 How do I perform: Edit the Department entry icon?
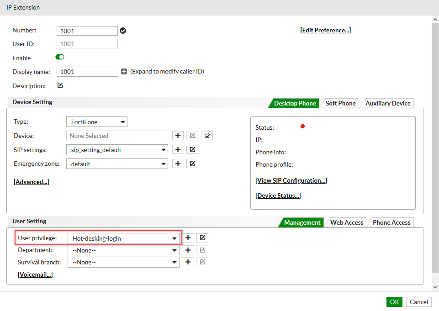(202, 250)
